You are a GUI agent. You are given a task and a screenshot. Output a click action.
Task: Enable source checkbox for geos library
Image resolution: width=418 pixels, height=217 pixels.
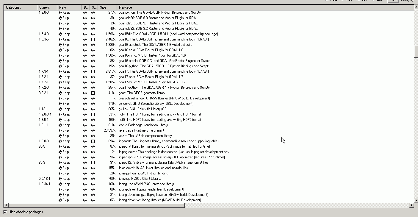click(93, 93)
